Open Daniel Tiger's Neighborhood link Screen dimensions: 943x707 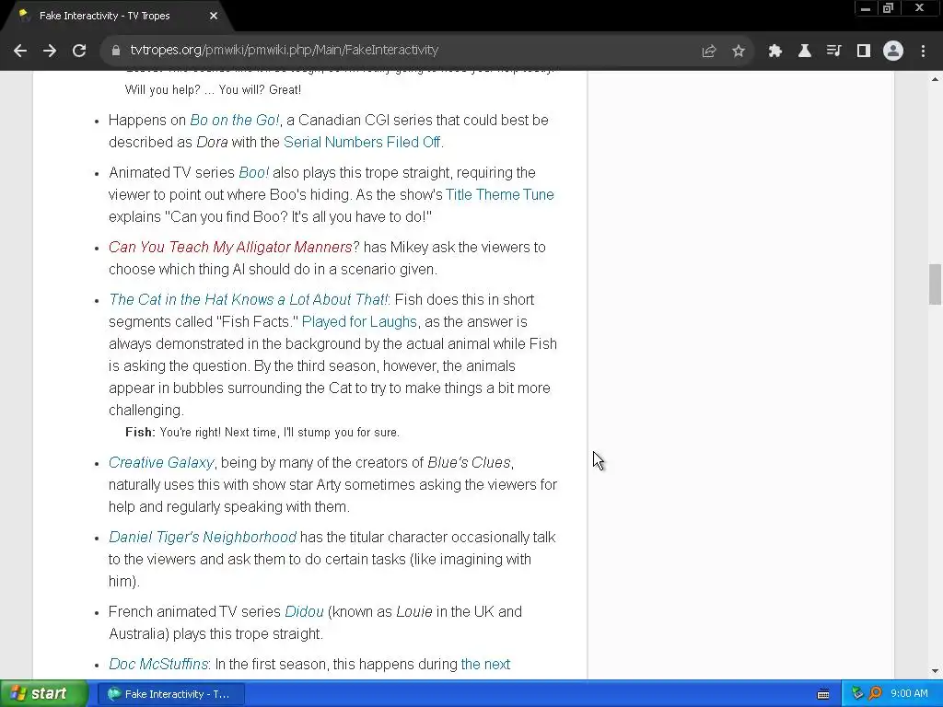pos(203,537)
